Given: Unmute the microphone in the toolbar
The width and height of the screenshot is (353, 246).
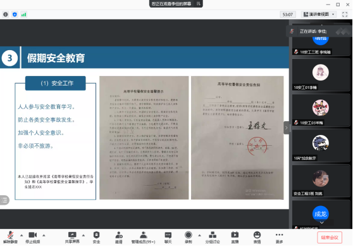Looking at the screenshot, I should tap(10, 237).
